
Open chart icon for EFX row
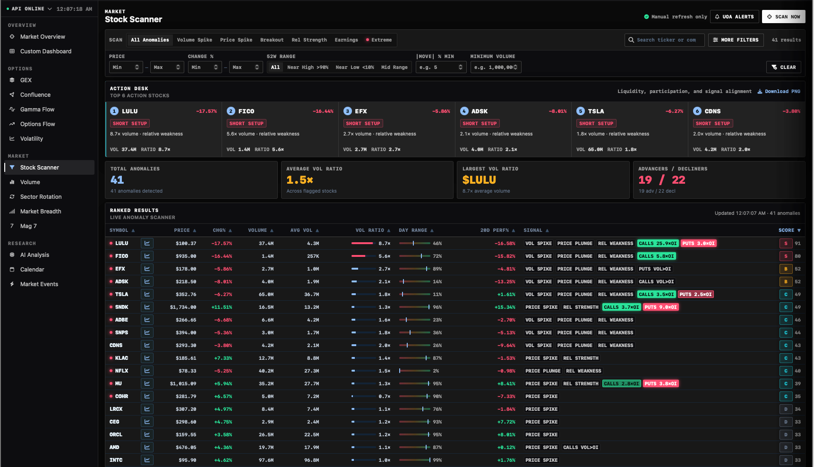coord(147,269)
